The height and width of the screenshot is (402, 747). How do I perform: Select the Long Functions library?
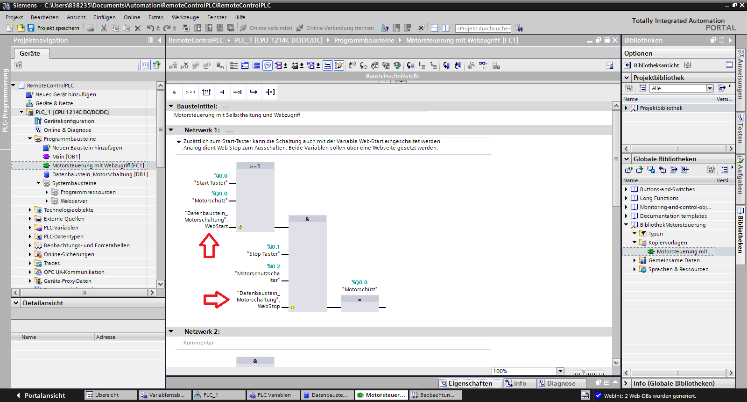[659, 198]
